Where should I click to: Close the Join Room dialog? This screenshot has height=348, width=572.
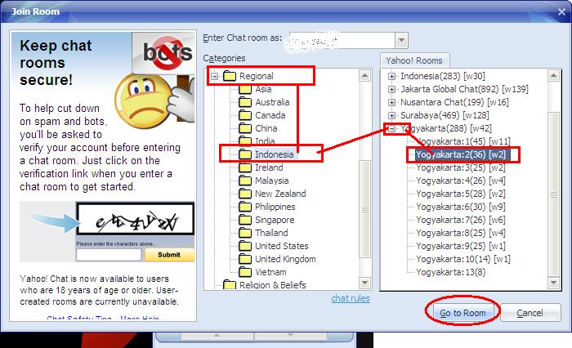click(562, 11)
